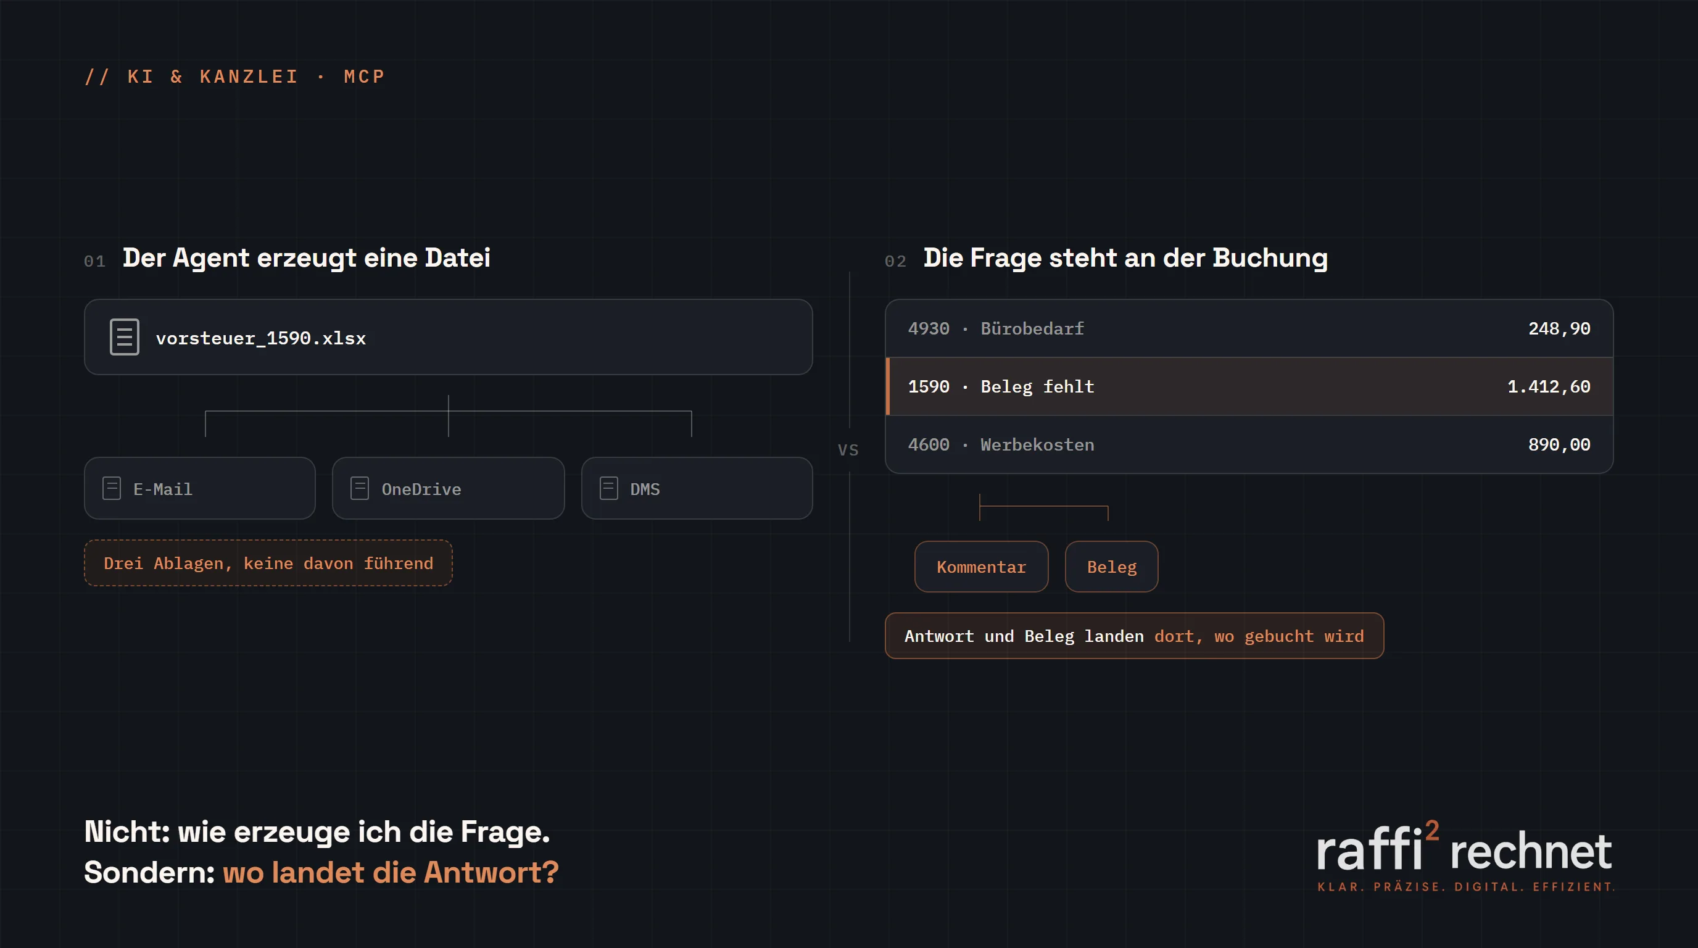Click the 'KI & KANZLEI · MCP' header tag

pyautogui.click(x=234, y=77)
